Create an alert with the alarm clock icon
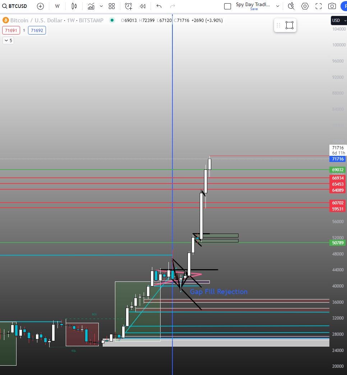This screenshot has width=347, height=375. (128, 6)
